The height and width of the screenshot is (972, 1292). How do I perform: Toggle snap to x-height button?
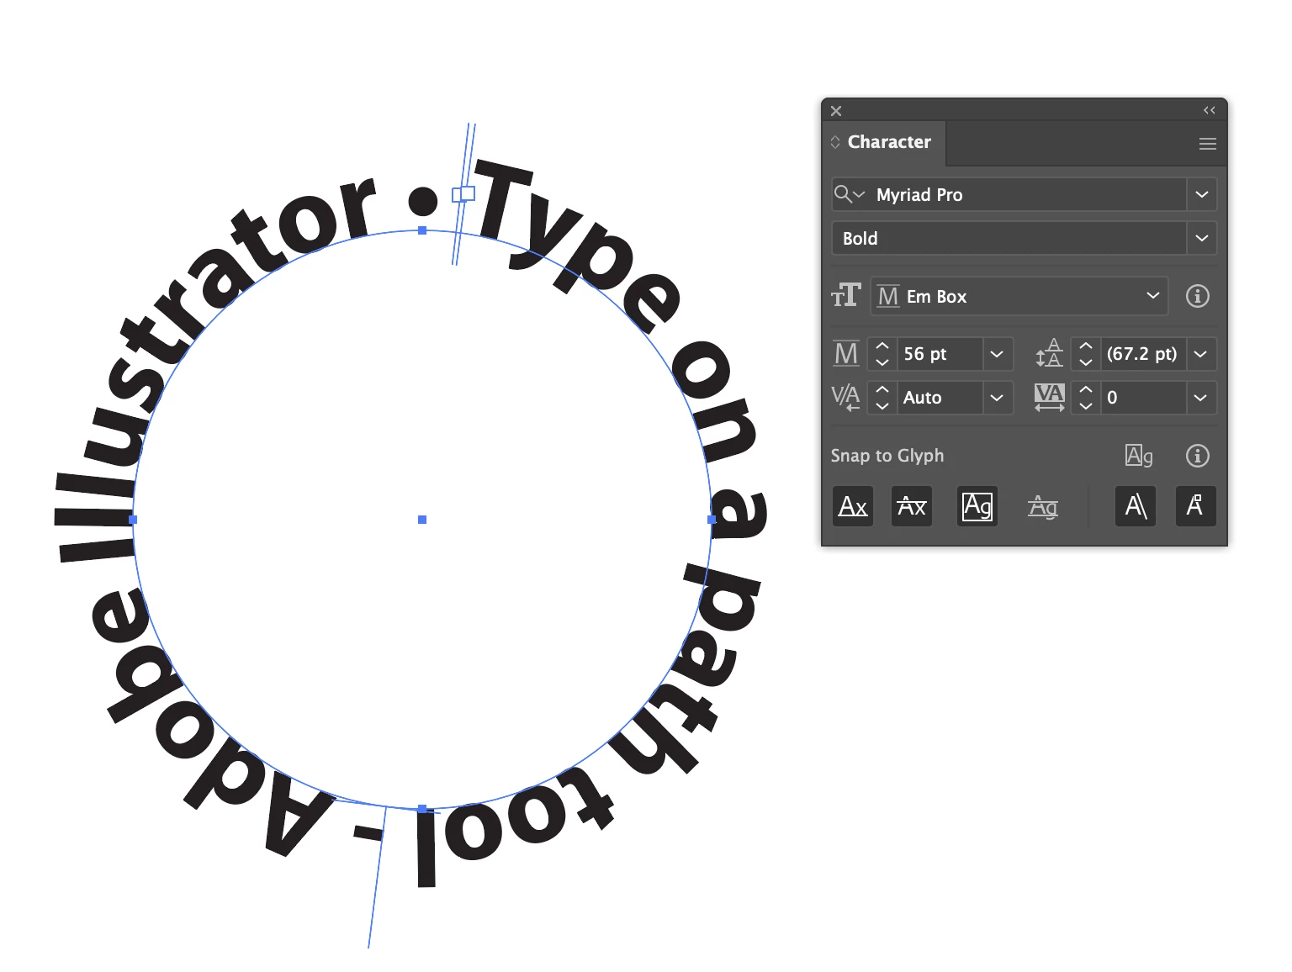(912, 506)
